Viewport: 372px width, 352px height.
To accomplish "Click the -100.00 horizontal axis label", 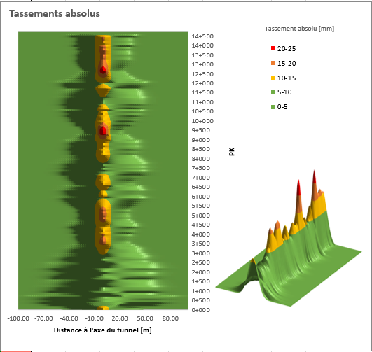I will (x=18, y=318).
